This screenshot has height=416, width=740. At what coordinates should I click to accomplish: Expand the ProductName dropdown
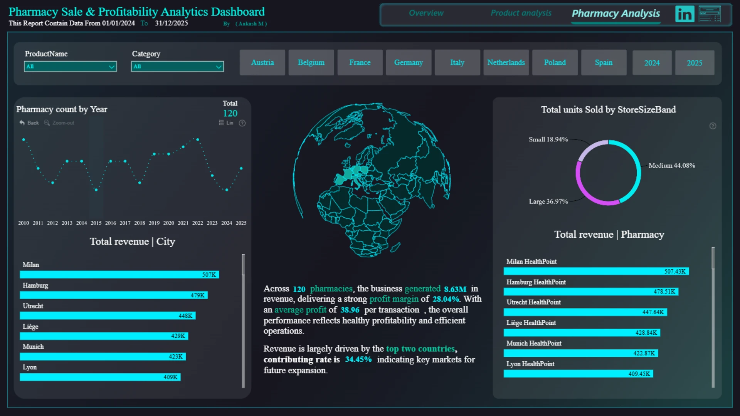pos(70,67)
